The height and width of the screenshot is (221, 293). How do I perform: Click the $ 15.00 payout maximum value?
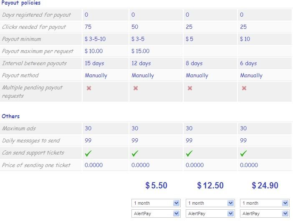[140, 51]
